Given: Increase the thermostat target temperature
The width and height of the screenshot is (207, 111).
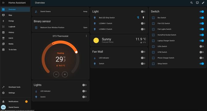Looking at the screenshot, I should [x=65, y=74].
